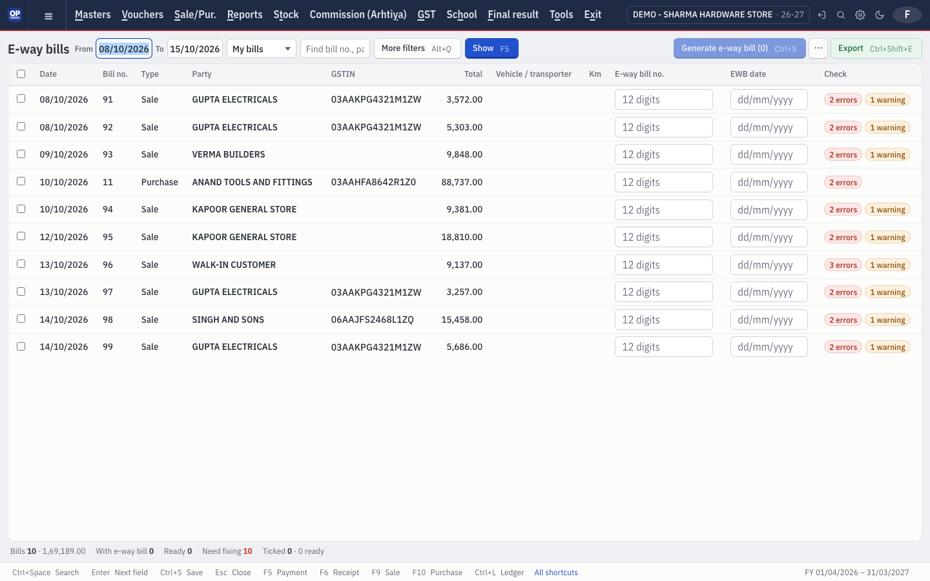Click Generate e-way bill button
Viewport: 930px width, 581px height.
(x=739, y=48)
